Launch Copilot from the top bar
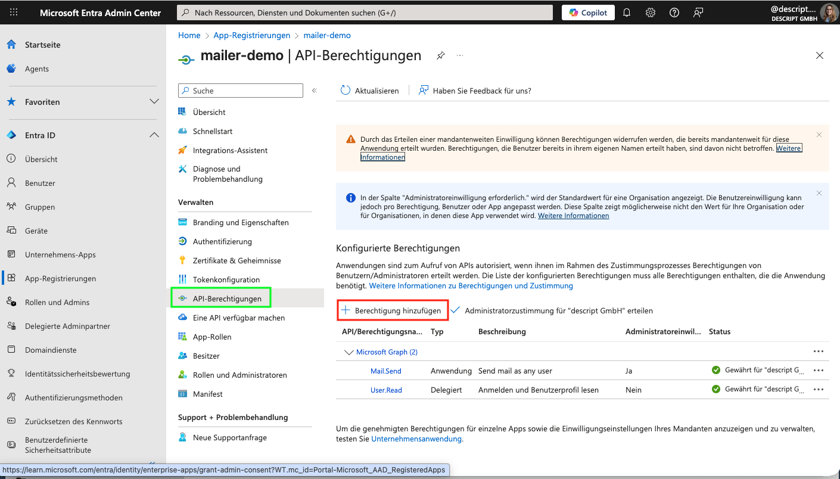Viewport: 840px width, 479px height. [x=587, y=12]
